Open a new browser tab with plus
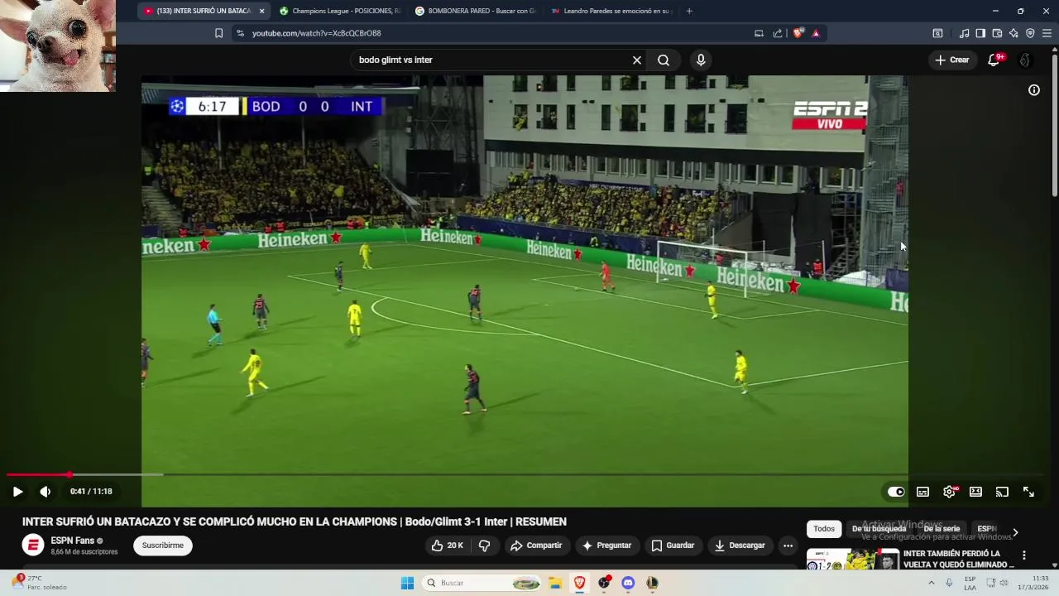The image size is (1059, 596). pos(689,11)
